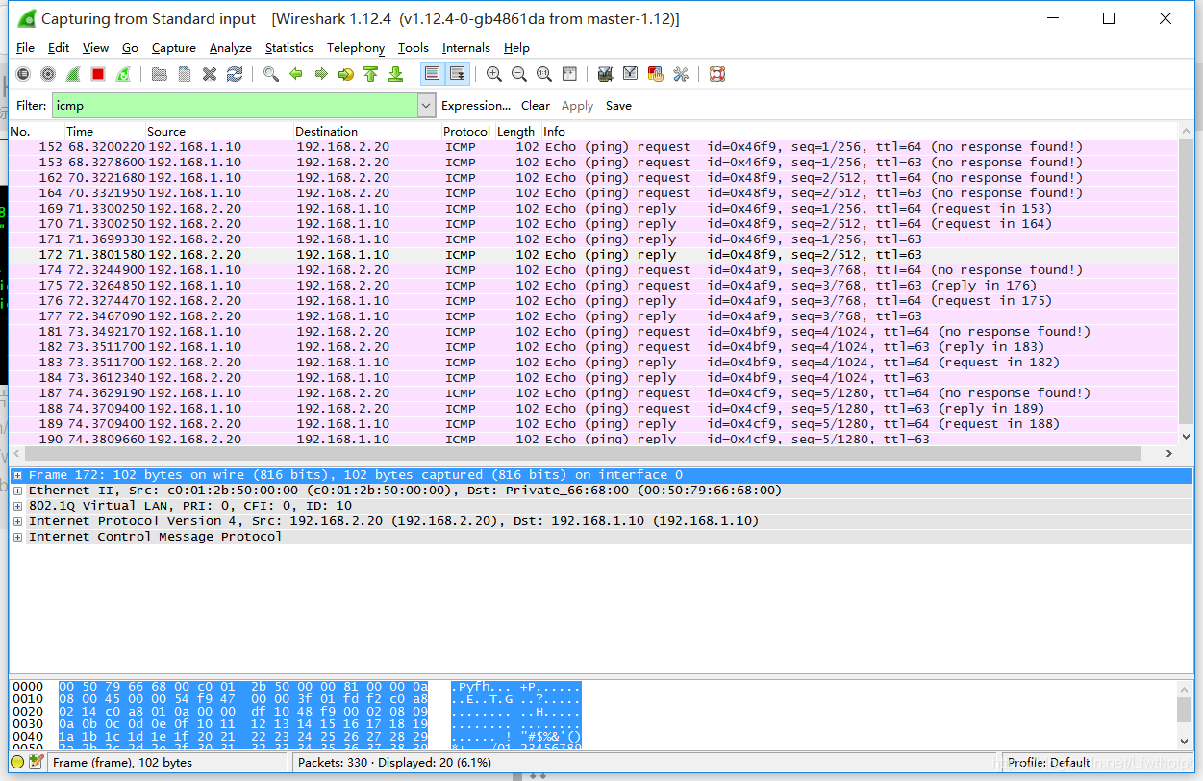Click Profile: Default in status bar
Viewport: 1203px width, 781px height.
click(1048, 762)
